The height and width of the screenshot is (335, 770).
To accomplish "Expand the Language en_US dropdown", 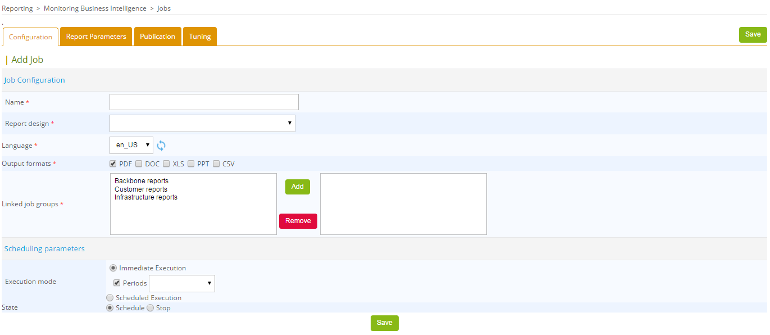I will coord(131,145).
